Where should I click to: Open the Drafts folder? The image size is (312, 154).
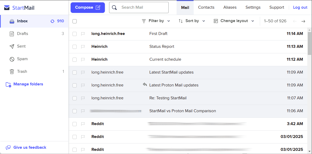pyautogui.click(x=34, y=34)
